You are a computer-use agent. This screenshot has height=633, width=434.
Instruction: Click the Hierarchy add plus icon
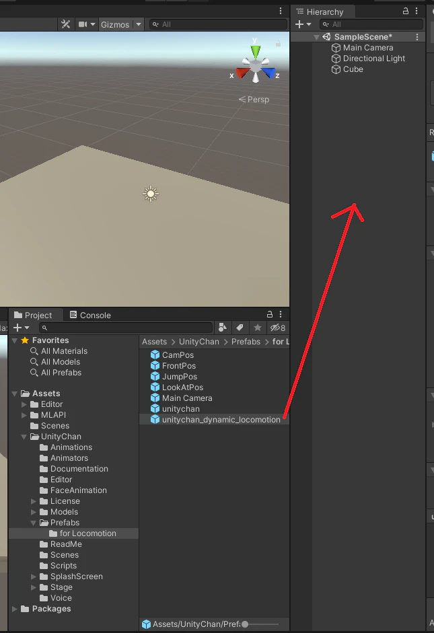coord(299,24)
